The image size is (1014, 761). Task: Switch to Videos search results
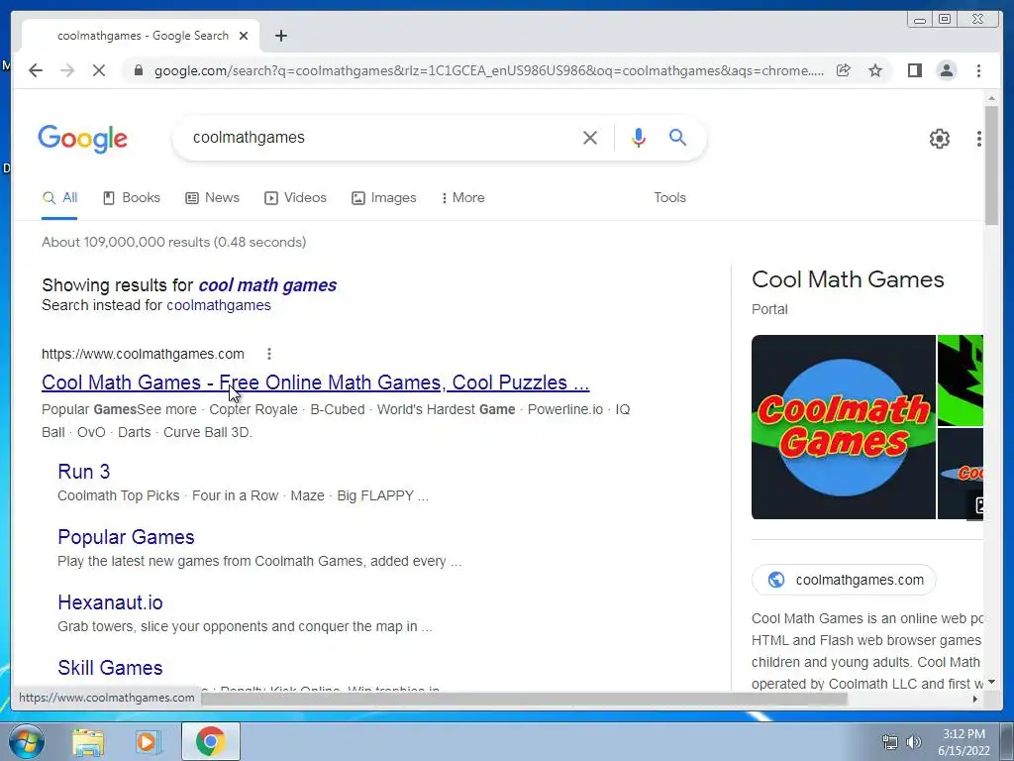click(x=295, y=198)
